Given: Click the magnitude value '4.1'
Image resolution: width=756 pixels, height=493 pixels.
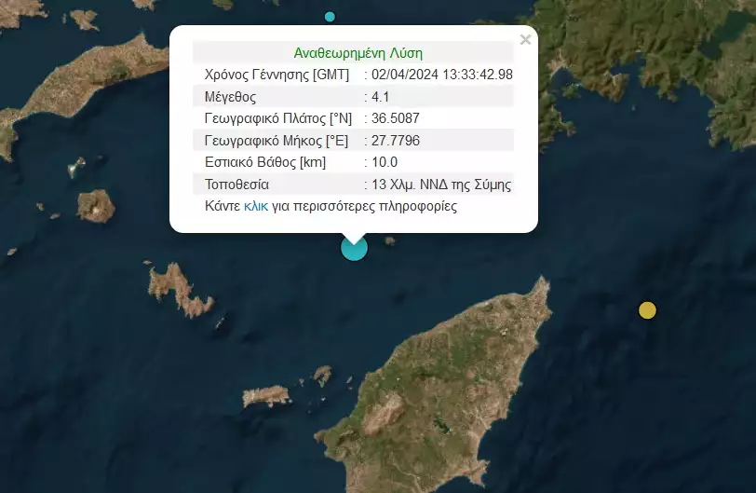Looking at the screenshot, I should 381,97.
